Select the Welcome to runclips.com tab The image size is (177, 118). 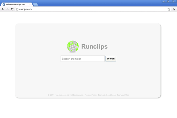(x=16, y=5)
